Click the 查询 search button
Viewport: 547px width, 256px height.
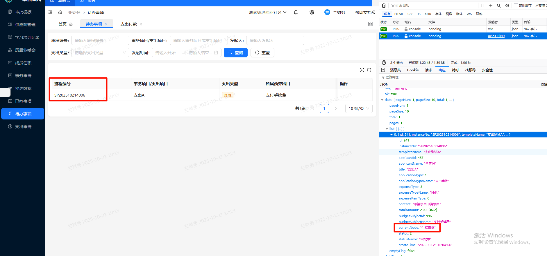coord(235,53)
